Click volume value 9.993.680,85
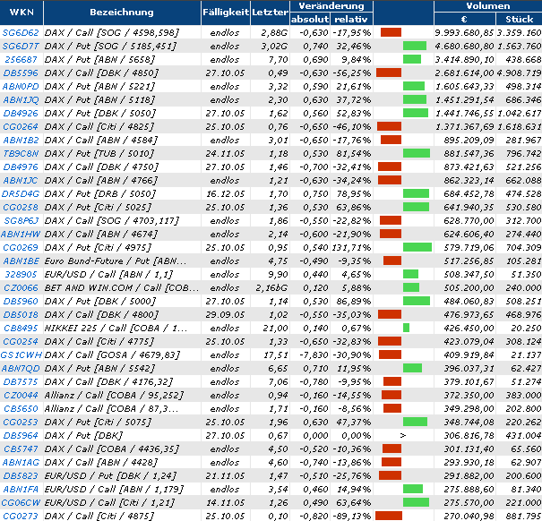The height and width of the screenshot is (521, 542). [464, 33]
